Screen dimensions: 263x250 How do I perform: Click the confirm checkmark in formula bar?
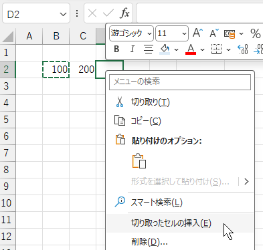[108, 13]
